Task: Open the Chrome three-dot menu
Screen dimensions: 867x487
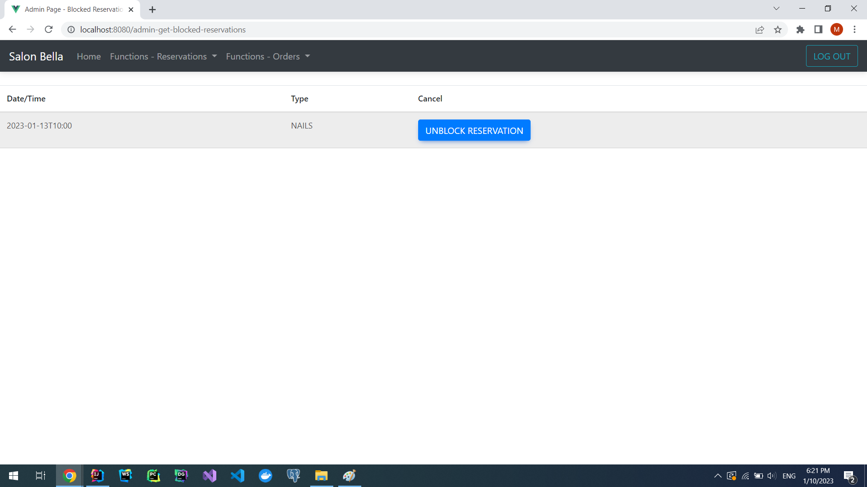Action: [x=854, y=30]
